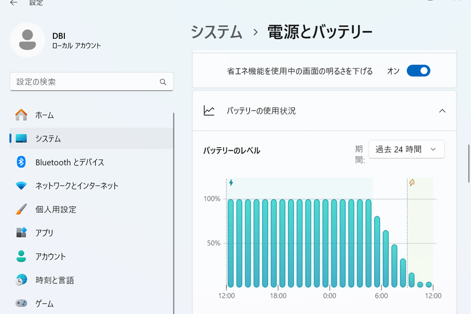The height and width of the screenshot is (314, 471).
Task: Click the first battery bar at 12:00
Action: tap(230, 243)
